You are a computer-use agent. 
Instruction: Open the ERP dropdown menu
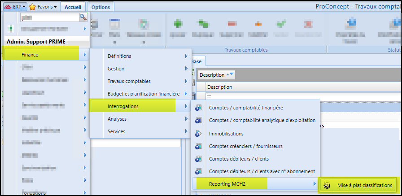[14, 7]
